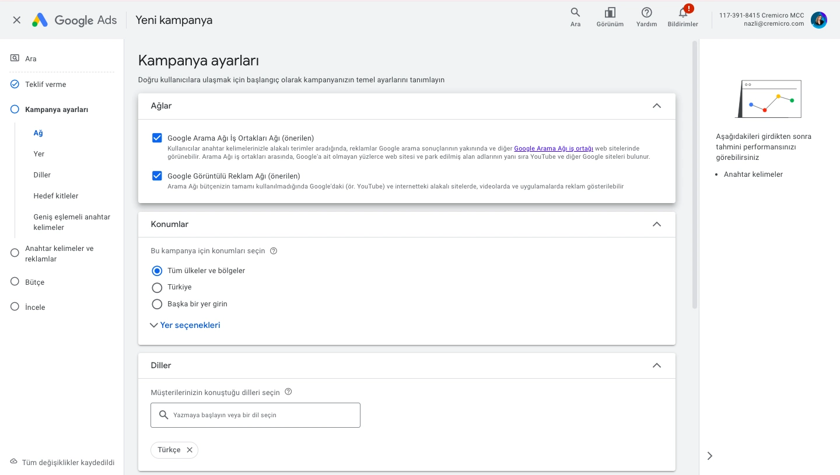The image size is (840, 475).
Task: Open İncele step label
Action: click(35, 307)
